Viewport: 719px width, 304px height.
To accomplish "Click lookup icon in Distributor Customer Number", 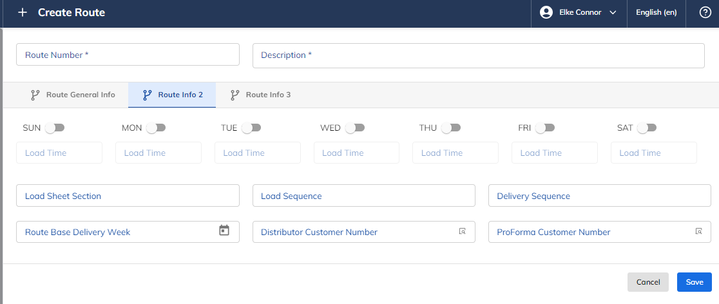I will [463, 232].
